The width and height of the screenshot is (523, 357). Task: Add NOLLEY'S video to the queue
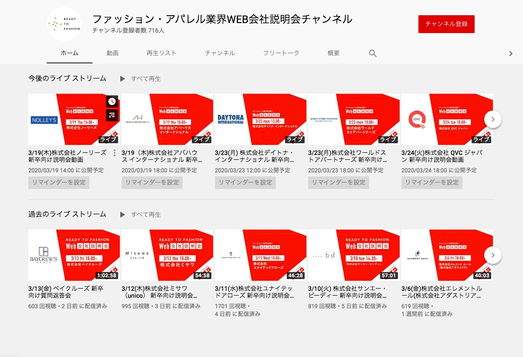tap(112, 115)
